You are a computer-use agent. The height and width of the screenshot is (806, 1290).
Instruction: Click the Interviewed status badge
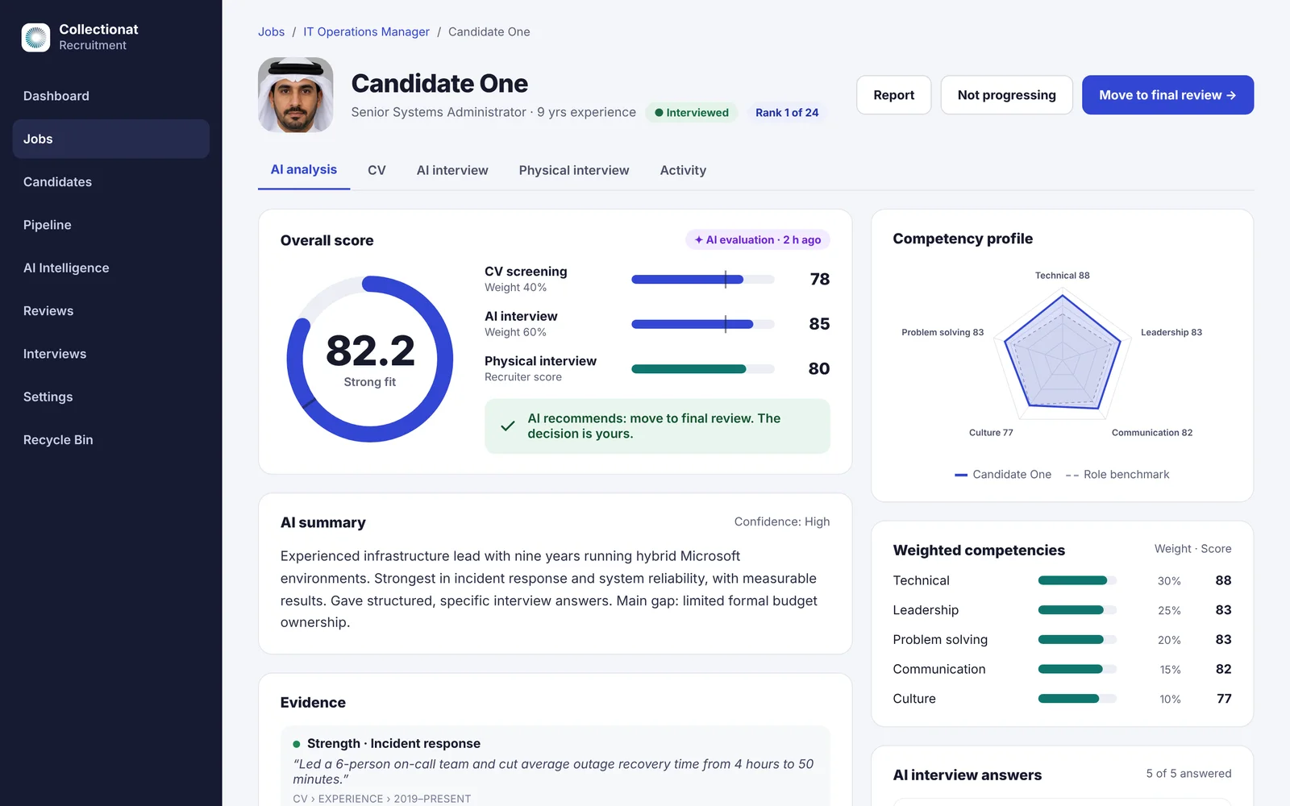pyautogui.click(x=692, y=113)
